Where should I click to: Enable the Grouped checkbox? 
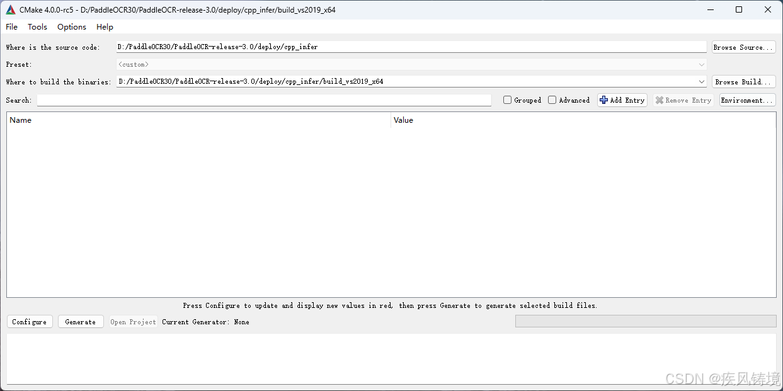pos(507,100)
